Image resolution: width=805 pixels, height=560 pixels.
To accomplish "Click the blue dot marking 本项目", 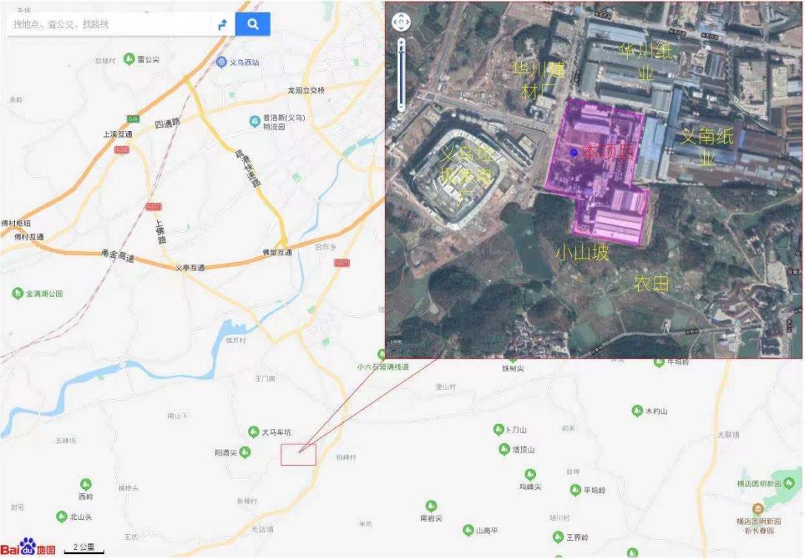I will click(x=574, y=153).
